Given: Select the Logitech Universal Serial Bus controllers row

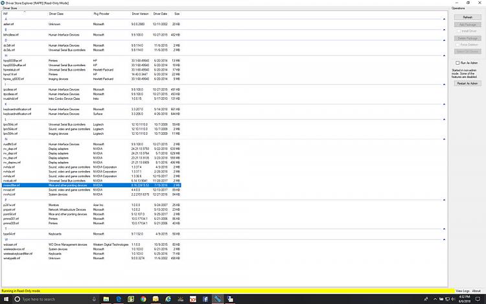Looking at the screenshot, I should point(91,124).
